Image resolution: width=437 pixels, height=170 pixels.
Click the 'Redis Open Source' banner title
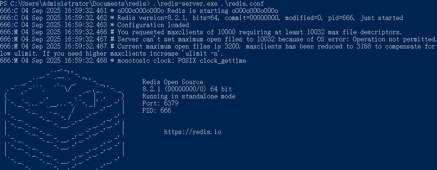(173, 82)
